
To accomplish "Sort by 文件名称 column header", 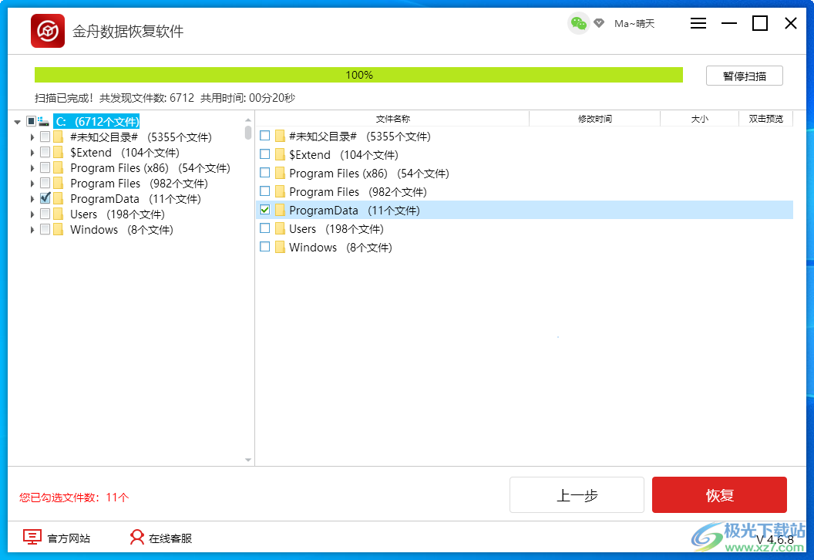I will pos(392,119).
